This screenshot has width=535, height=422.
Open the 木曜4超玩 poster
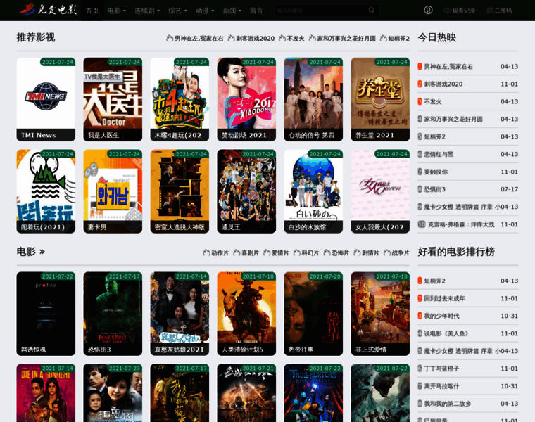180,99
